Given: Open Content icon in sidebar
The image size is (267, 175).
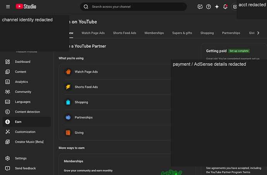Looking at the screenshot, I should tap(7, 72).
